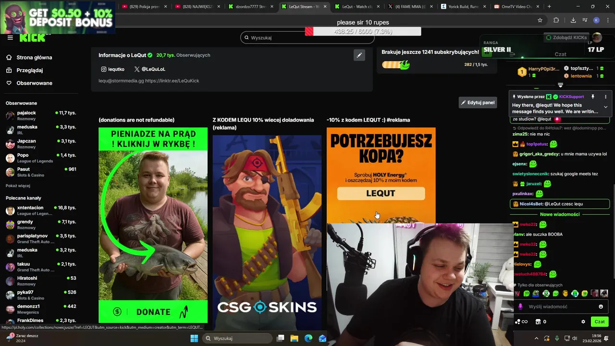Open a new browser tab with plus
615x346 pixels.
(549, 7)
